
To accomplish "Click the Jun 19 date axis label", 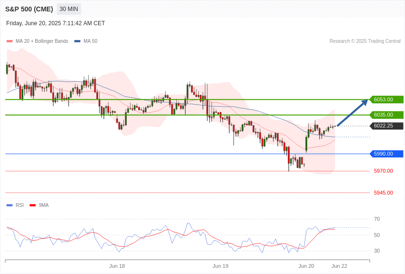I will click(x=220, y=266).
